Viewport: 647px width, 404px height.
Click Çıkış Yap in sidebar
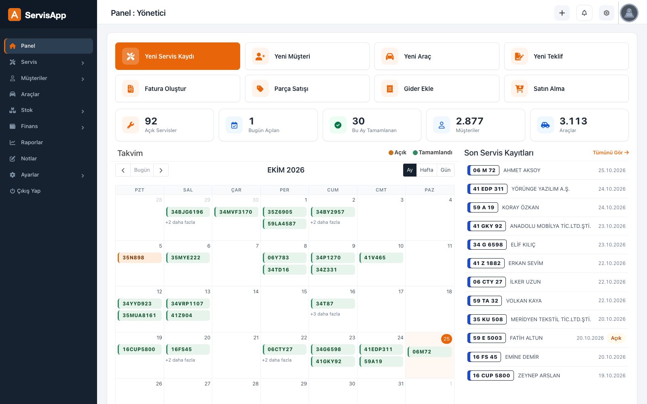(25, 191)
